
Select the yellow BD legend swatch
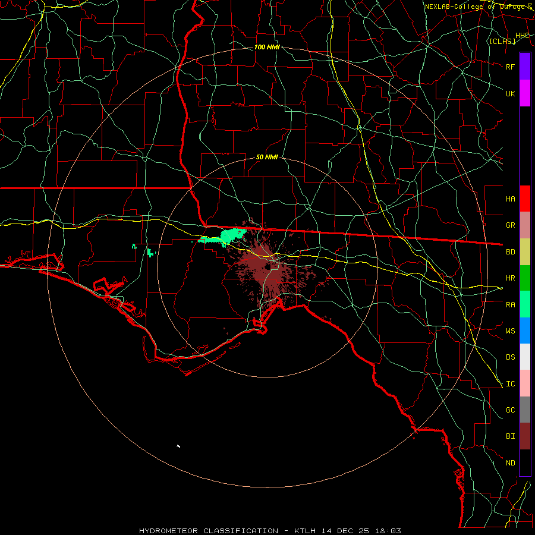[x=525, y=252]
